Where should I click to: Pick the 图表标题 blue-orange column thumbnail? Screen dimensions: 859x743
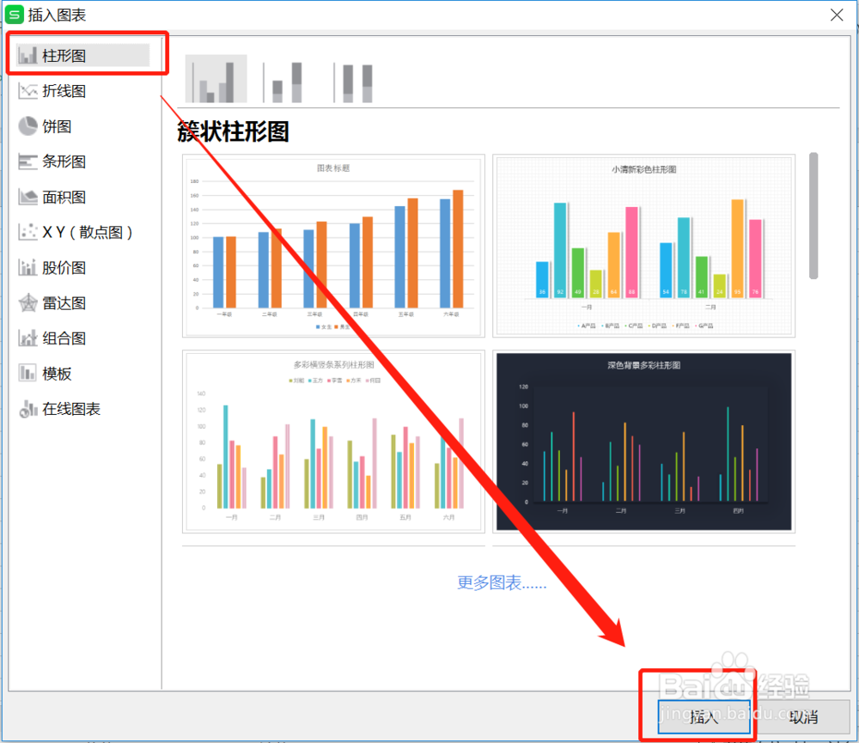[x=333, y=246]
